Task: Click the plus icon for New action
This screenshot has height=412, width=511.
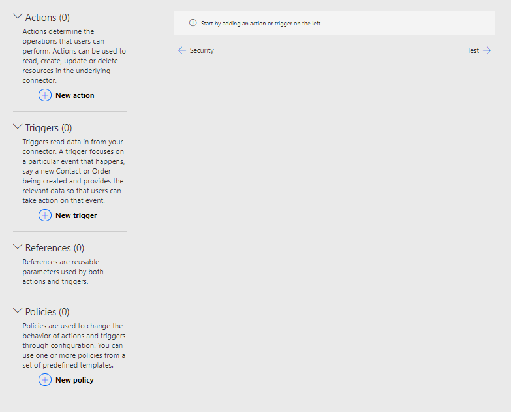Action: click(x=45, y=95)
